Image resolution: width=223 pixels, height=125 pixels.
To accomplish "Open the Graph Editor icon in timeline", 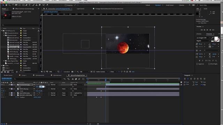I will tap(83, 79).
